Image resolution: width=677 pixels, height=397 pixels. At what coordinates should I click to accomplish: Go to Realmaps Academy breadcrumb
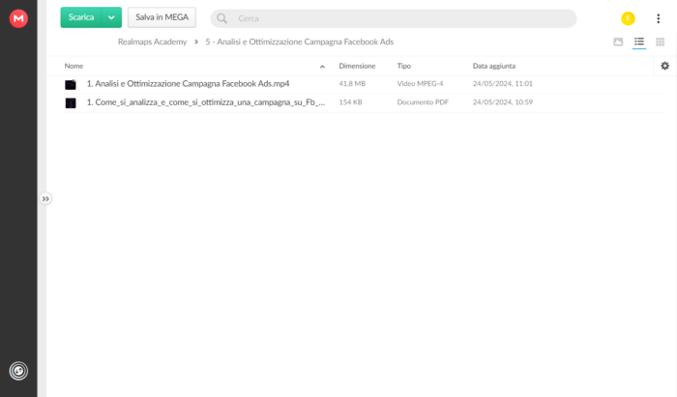point(153,42)
